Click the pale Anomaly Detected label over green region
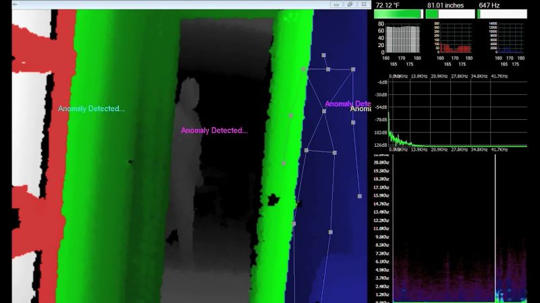This screenshot has height=303, width=540. click(x=91, y=108)
